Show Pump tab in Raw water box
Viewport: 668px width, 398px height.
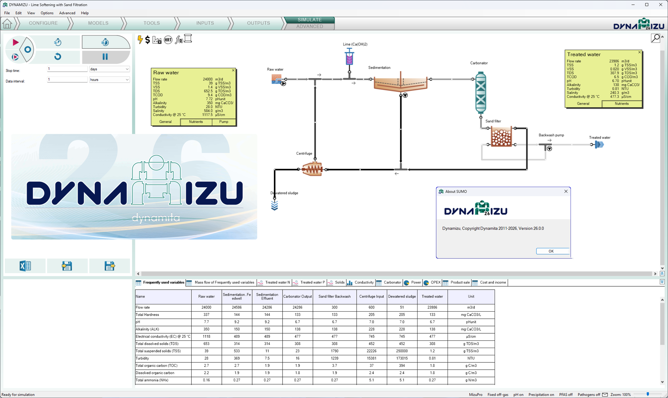tap(224, 122)
